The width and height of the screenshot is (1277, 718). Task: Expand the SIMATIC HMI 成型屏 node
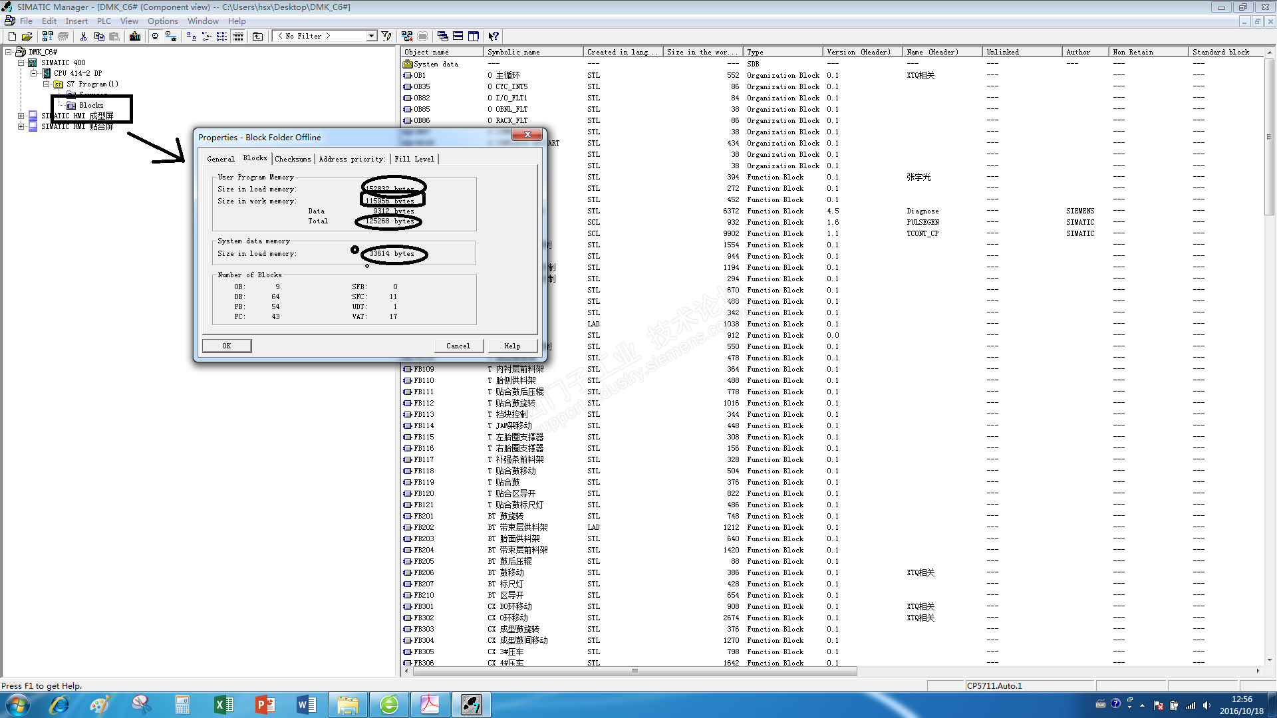click(x=21, y=116)
